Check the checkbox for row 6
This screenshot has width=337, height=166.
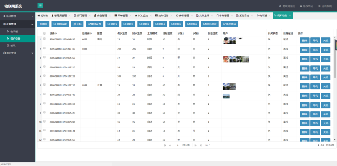coord(45,85)
